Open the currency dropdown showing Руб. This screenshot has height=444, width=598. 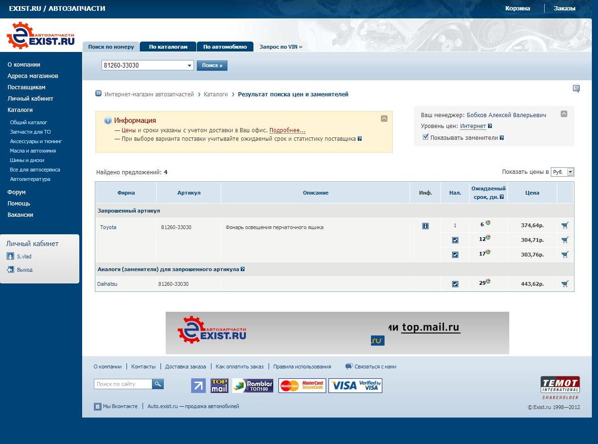pos(570,172)
